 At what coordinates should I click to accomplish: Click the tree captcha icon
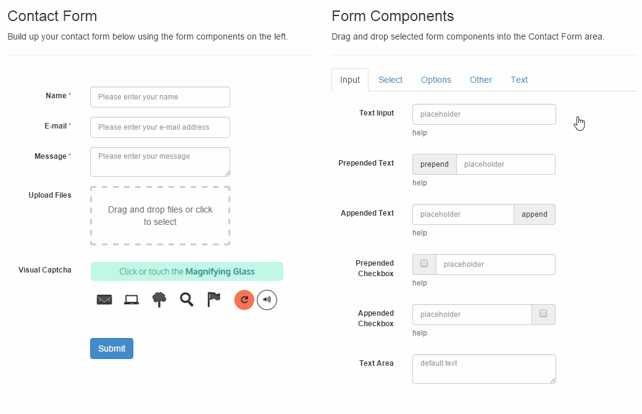click(159, 300)
